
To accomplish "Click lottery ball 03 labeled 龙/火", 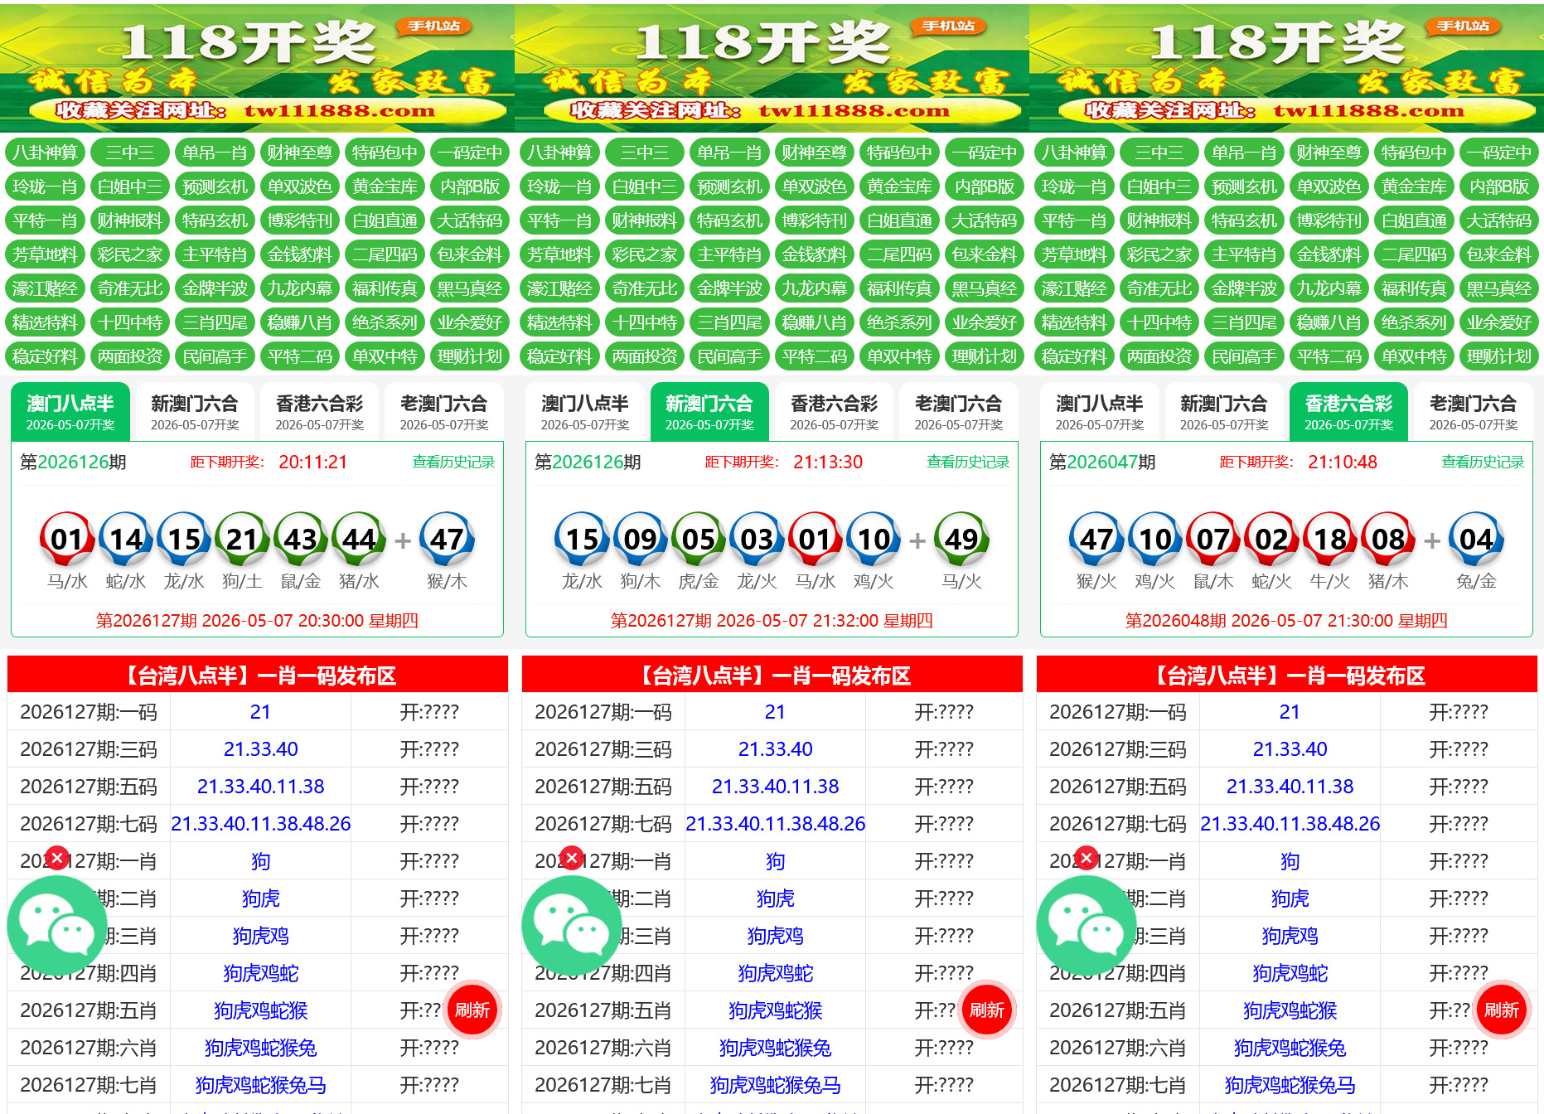I will tap(757, 539).
